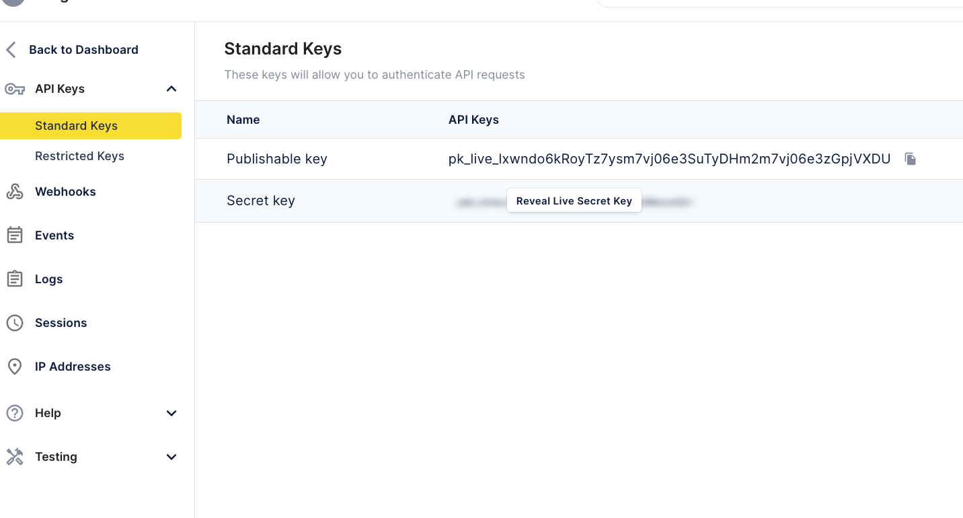Click the Sessions clock icon
The image size is (963, 518).
click(14, 322)
